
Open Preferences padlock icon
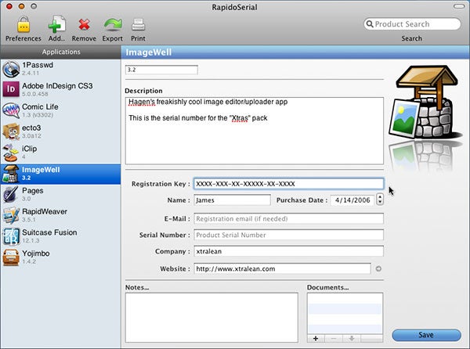[x=23, y=24]
